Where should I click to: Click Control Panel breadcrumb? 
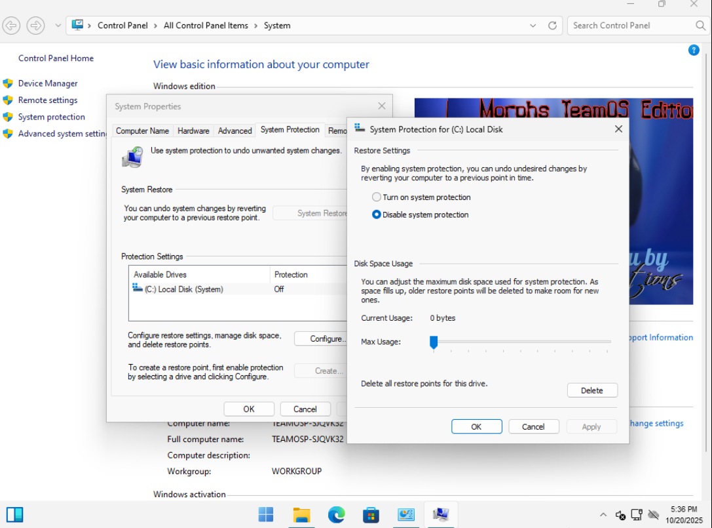coord(122,26)
